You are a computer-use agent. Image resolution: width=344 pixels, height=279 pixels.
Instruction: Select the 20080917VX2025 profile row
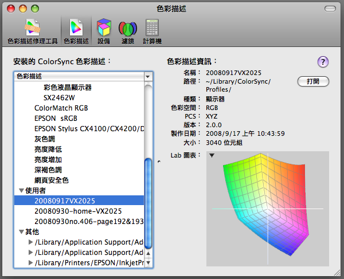(79, 201)
